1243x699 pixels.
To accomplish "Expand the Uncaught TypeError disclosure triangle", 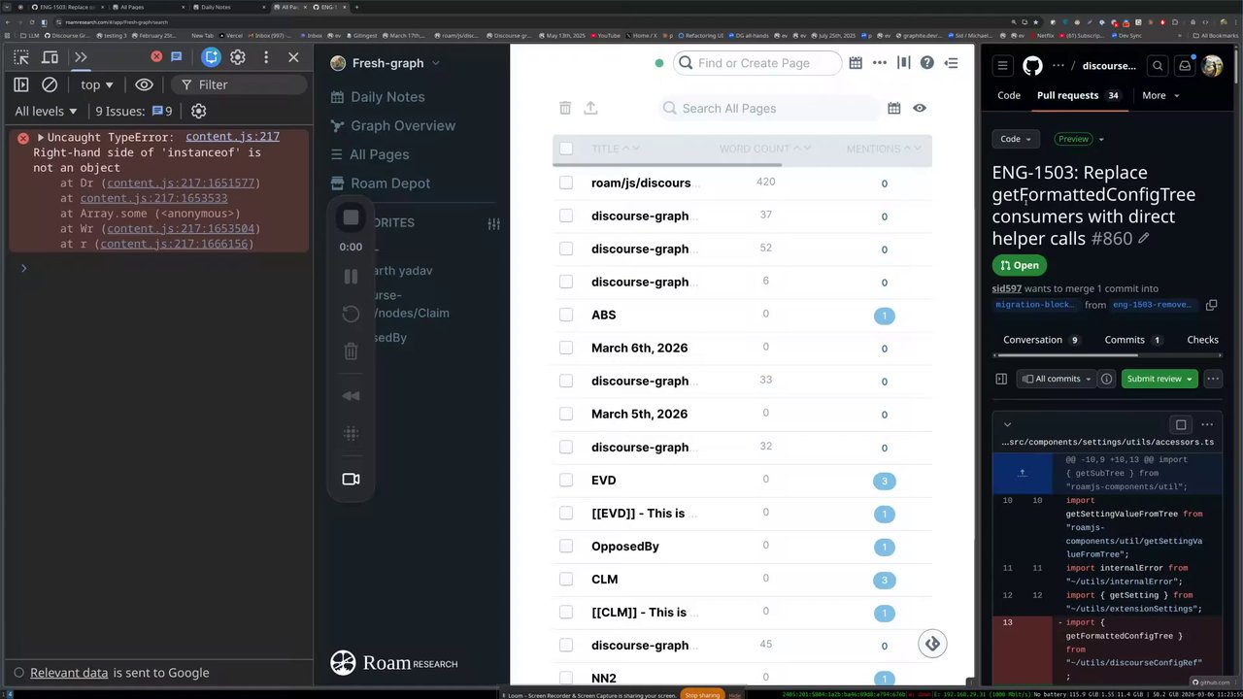I will [41, 138].
